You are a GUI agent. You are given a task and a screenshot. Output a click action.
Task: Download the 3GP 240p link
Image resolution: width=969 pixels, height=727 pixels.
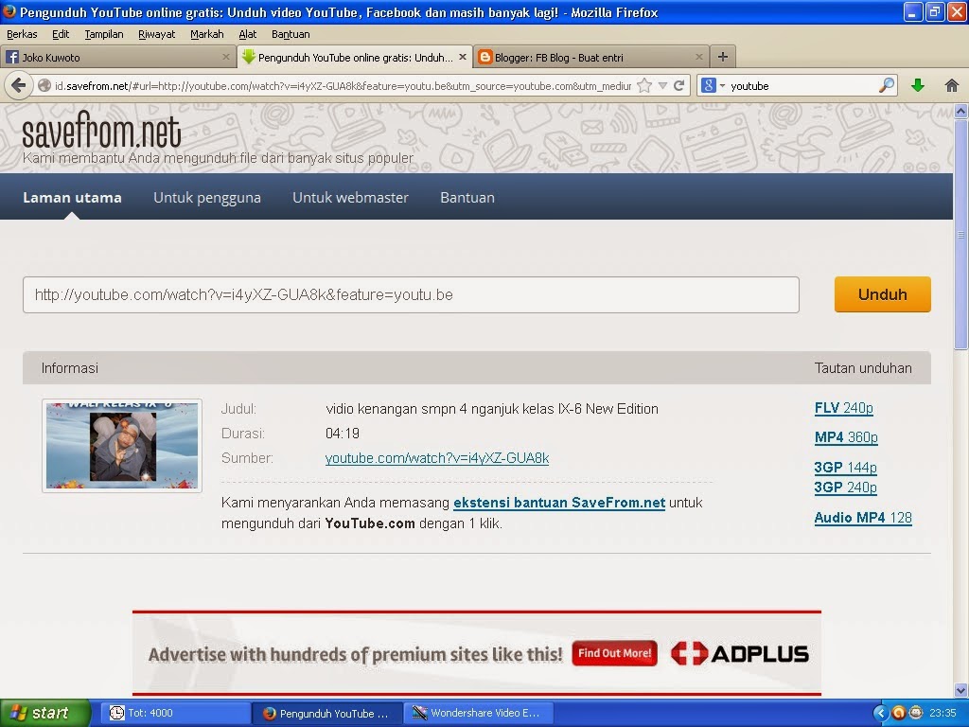click(845, 488)
